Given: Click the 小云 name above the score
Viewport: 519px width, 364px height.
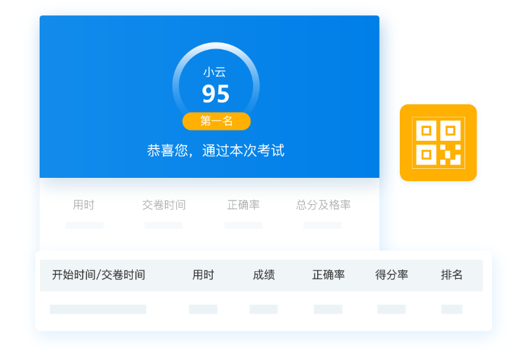Looking at the screenshot, I should [215, 72].
